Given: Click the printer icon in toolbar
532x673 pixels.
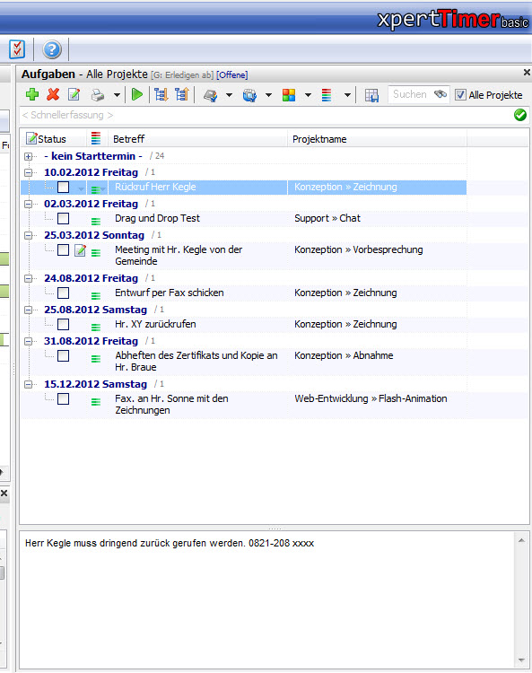Looking at the screenshot, I should click(98, 95).
